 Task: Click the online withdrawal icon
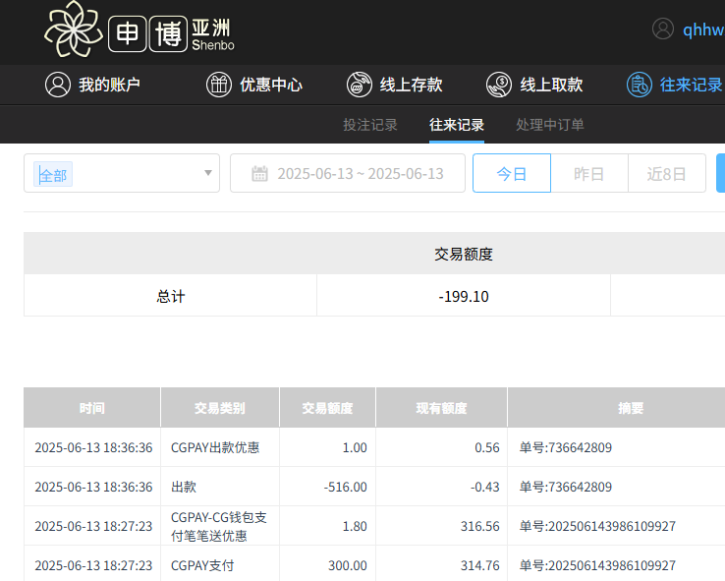[x=499, y=85]
